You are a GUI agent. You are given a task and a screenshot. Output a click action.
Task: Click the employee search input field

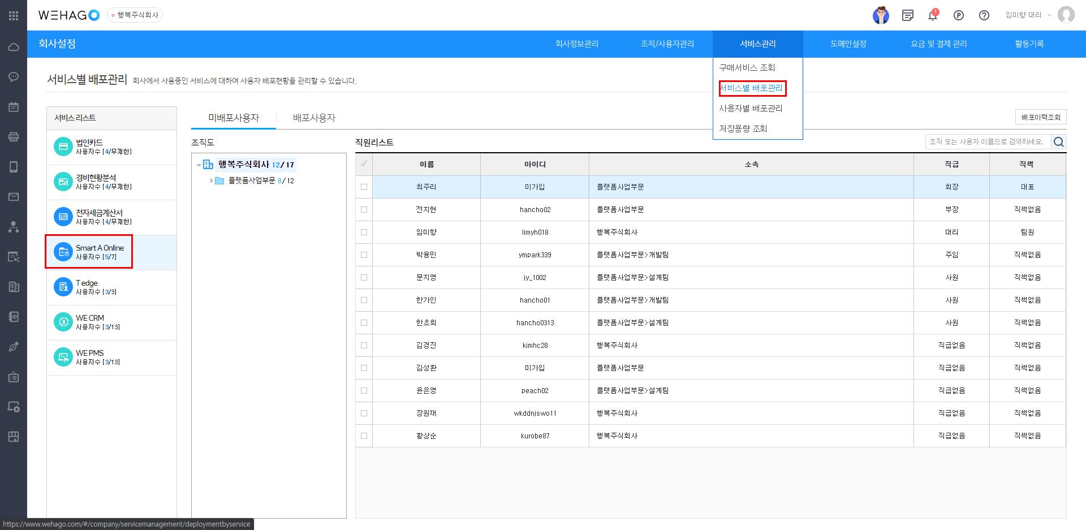coord(987,142)
